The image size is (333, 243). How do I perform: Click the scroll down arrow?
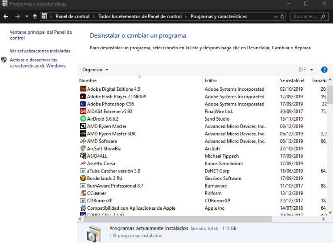click(330, 212)
